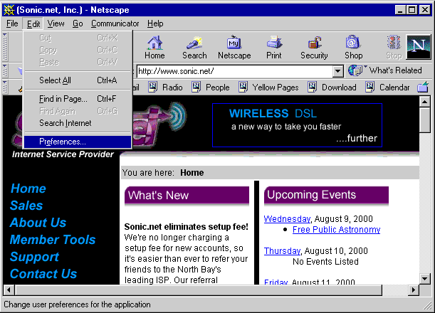Image resolution: width=435 pixels, height=313 pixels.
Task: Click the Wednesday event link
Action: pos(287,219)
